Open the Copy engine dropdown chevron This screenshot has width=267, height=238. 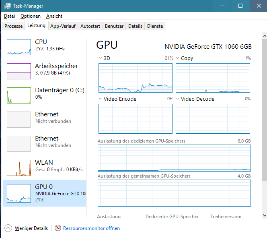click(177, 58)
